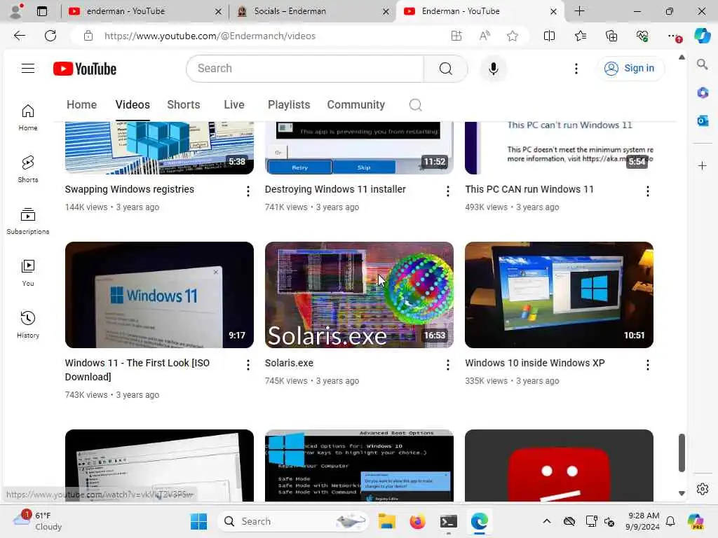Open Shorts in left sidebar

[28, 170]
